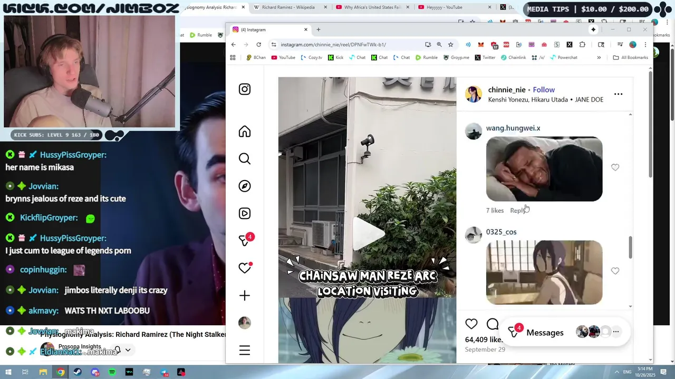Open Instagram home logo in sidebar
Screen dimensions: 675x379
pyautogui.click(x=245, y=89)
